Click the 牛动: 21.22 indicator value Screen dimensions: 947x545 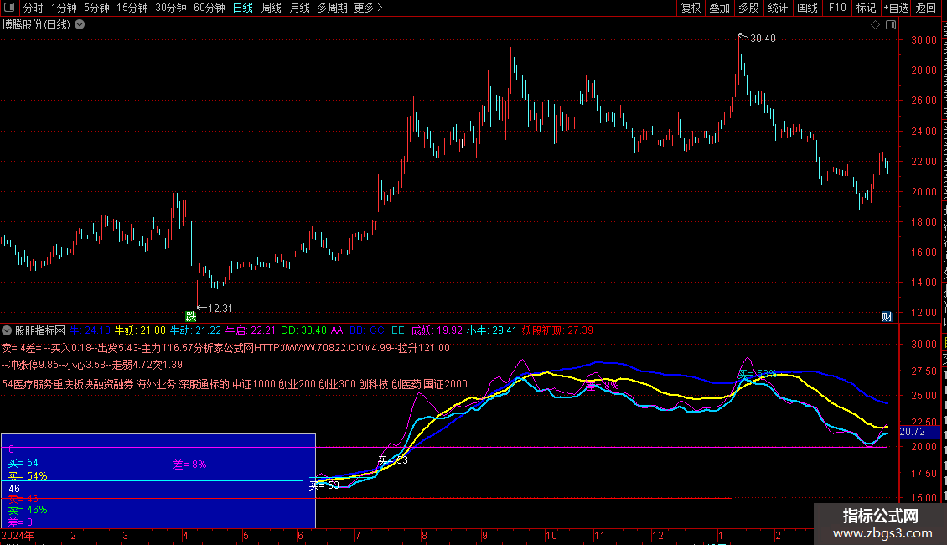point(195,330)
